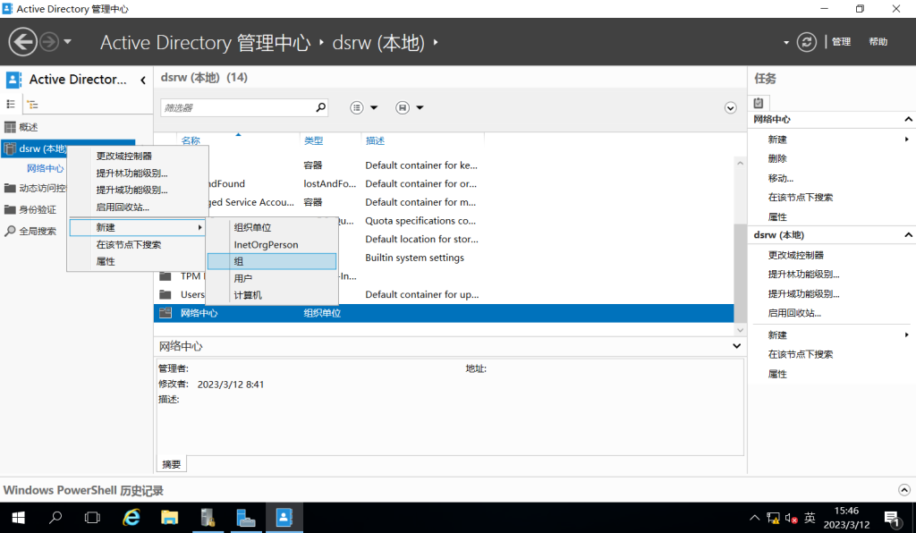Click 更改域控制器 in tasks pane
Screen dimensions: 916x533
tap(795, 255)
